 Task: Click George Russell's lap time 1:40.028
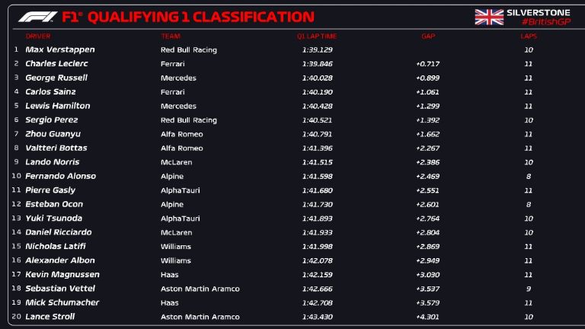(x=317, y=78)
